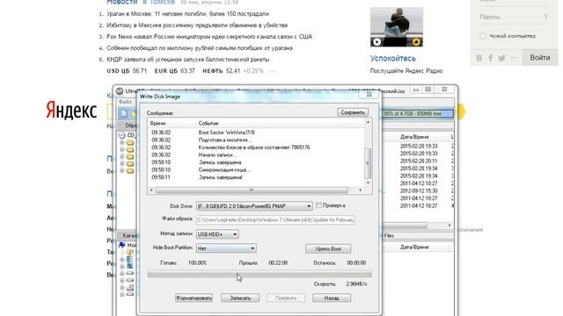Click the Xpress Boot button
Viewport: 563px width, 316px height.
[328, 248]
